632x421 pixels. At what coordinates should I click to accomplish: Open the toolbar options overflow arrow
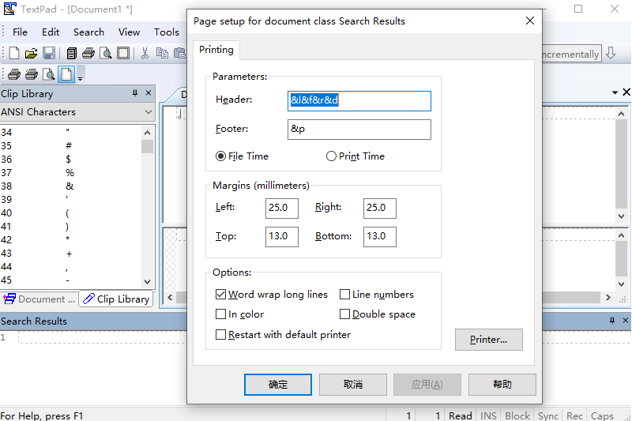point(80,77)
